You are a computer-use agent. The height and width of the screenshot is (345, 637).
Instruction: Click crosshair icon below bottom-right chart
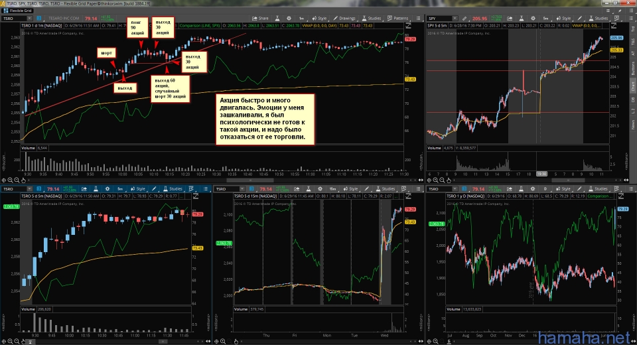point(429,342)
